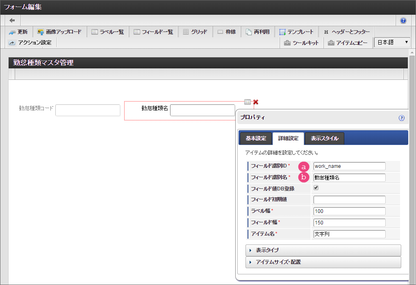Delete item with the red X icon
This screenshot has width=416, height=285.
(256, 102)
